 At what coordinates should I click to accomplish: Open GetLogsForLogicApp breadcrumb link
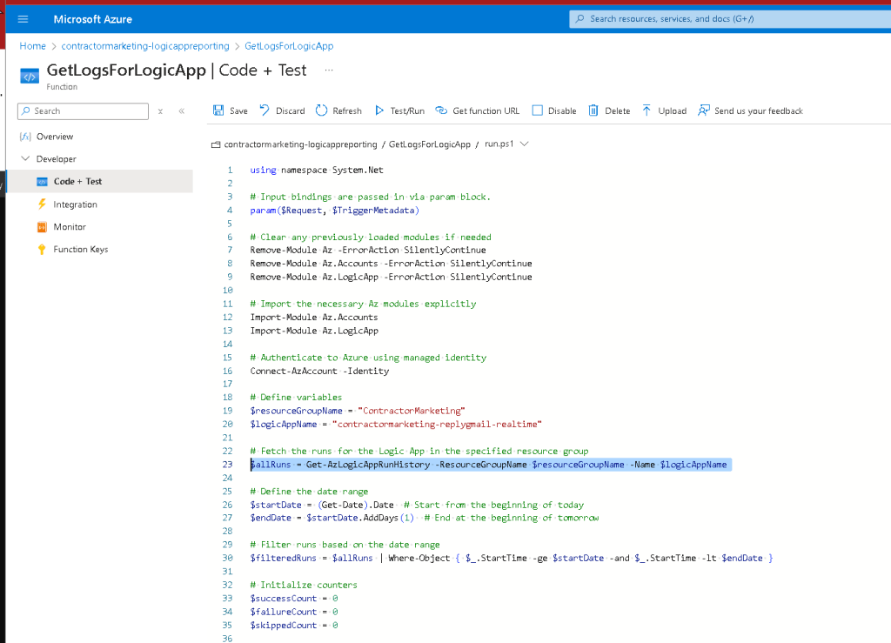pos(289,46)
